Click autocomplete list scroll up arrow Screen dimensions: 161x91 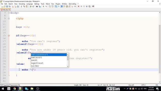coord(68,54)
